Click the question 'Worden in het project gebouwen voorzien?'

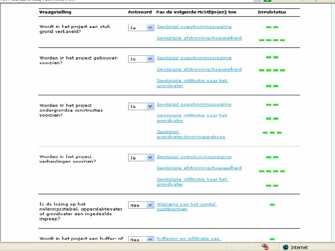[x=79, y=60]
